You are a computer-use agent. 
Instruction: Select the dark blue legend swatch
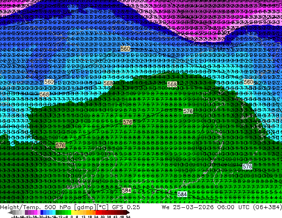[42, 212]
